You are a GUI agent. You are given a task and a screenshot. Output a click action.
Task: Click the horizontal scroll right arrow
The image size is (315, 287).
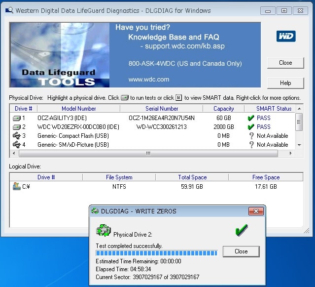coord(291,153)
